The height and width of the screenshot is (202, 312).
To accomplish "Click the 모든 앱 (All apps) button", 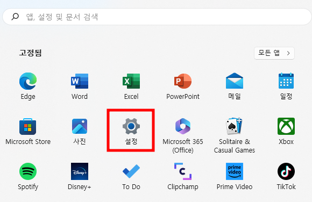I will coord(274,53).
